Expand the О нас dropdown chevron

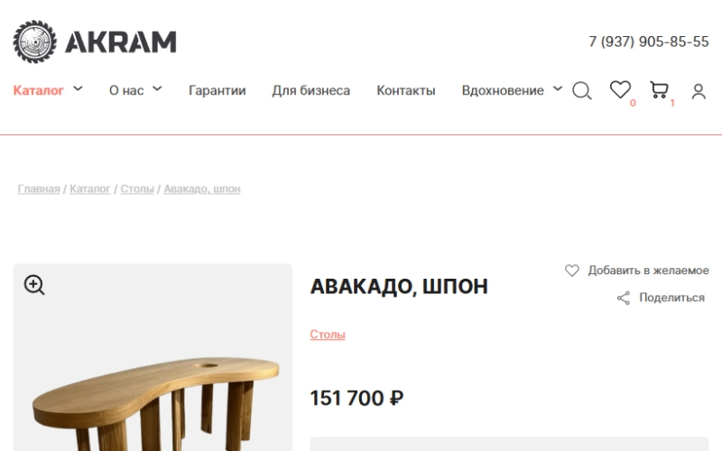coord(157,88)
